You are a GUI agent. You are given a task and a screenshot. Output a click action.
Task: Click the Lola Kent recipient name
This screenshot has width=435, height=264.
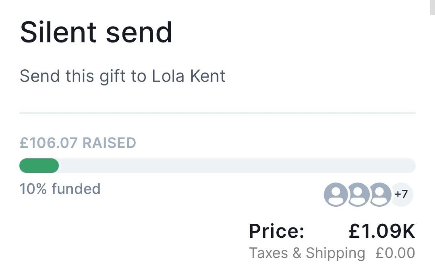189,76
